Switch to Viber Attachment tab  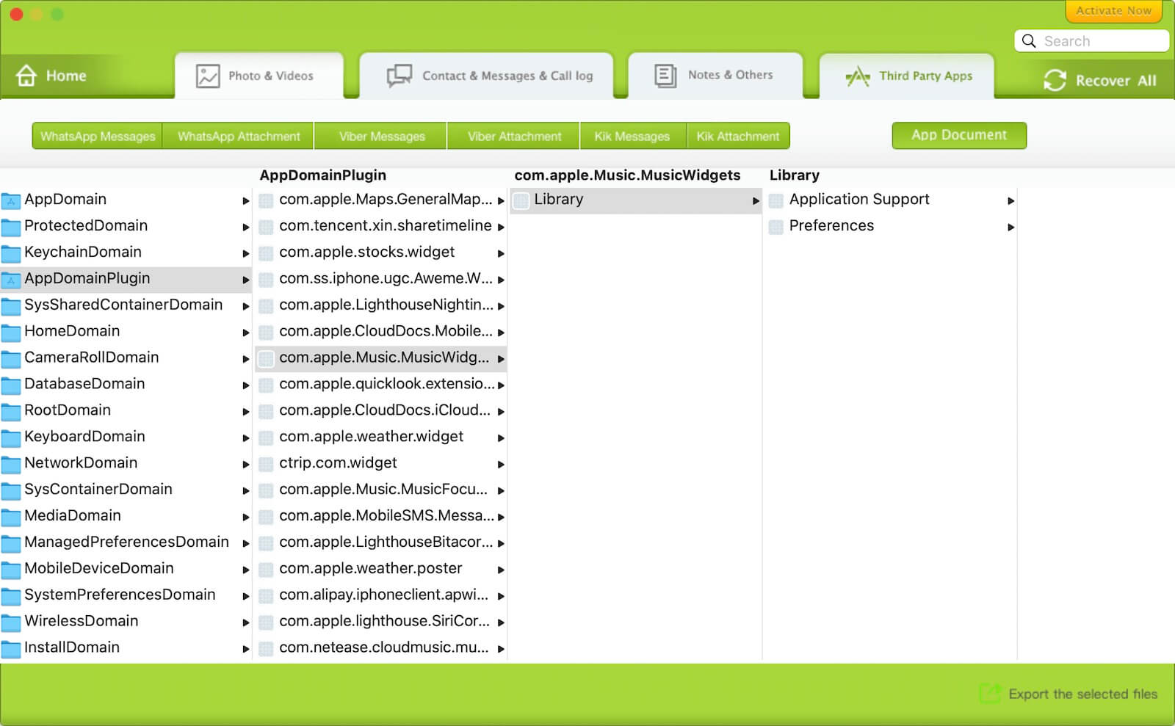click(514, 136)
